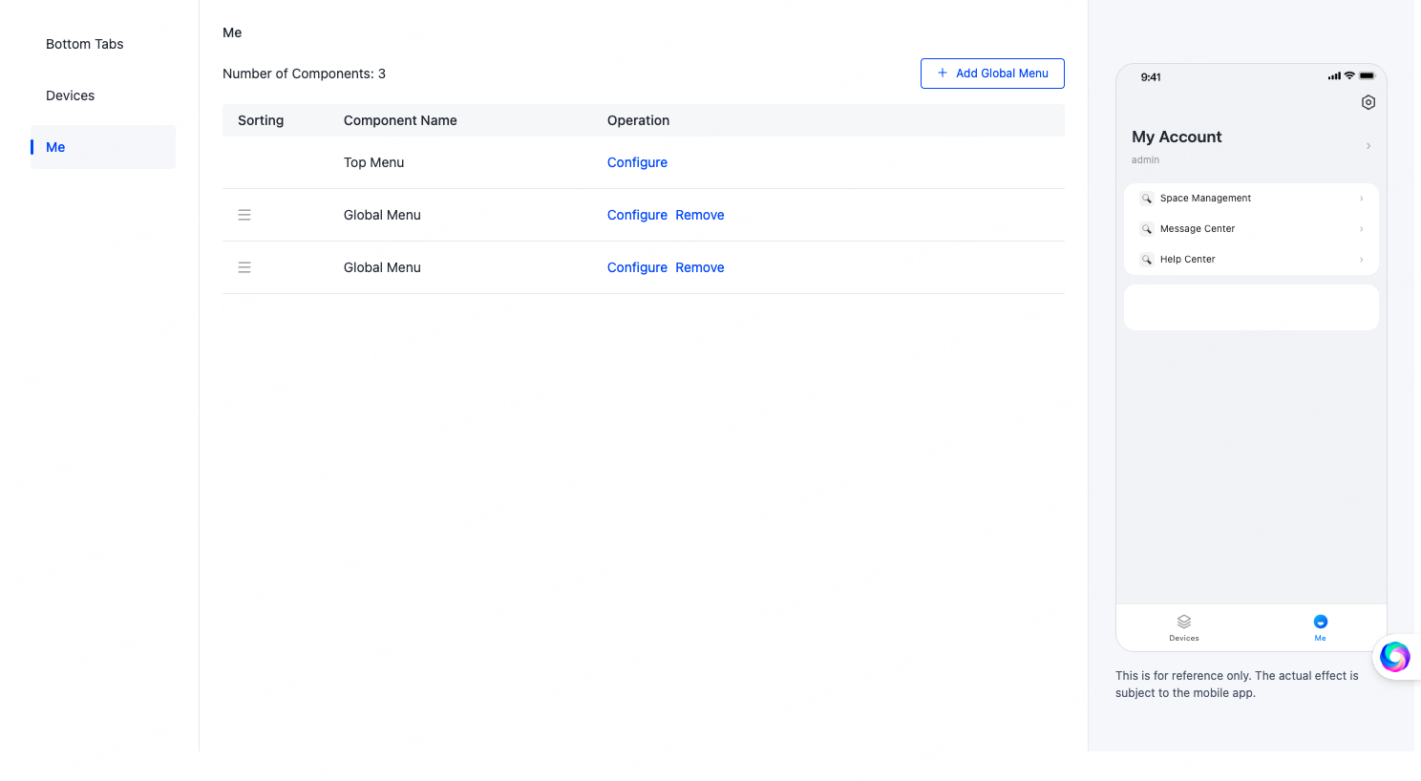
Task: Open Help Center row chevron
Action: pyautogui.click(x=1361, y=260)
